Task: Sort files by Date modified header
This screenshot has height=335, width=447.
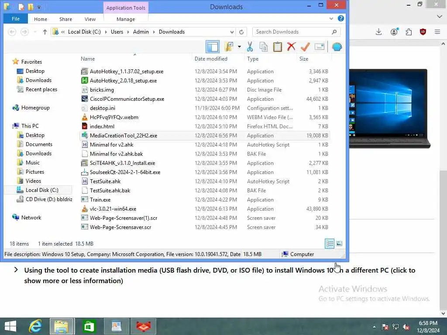Action: [211, 59]
